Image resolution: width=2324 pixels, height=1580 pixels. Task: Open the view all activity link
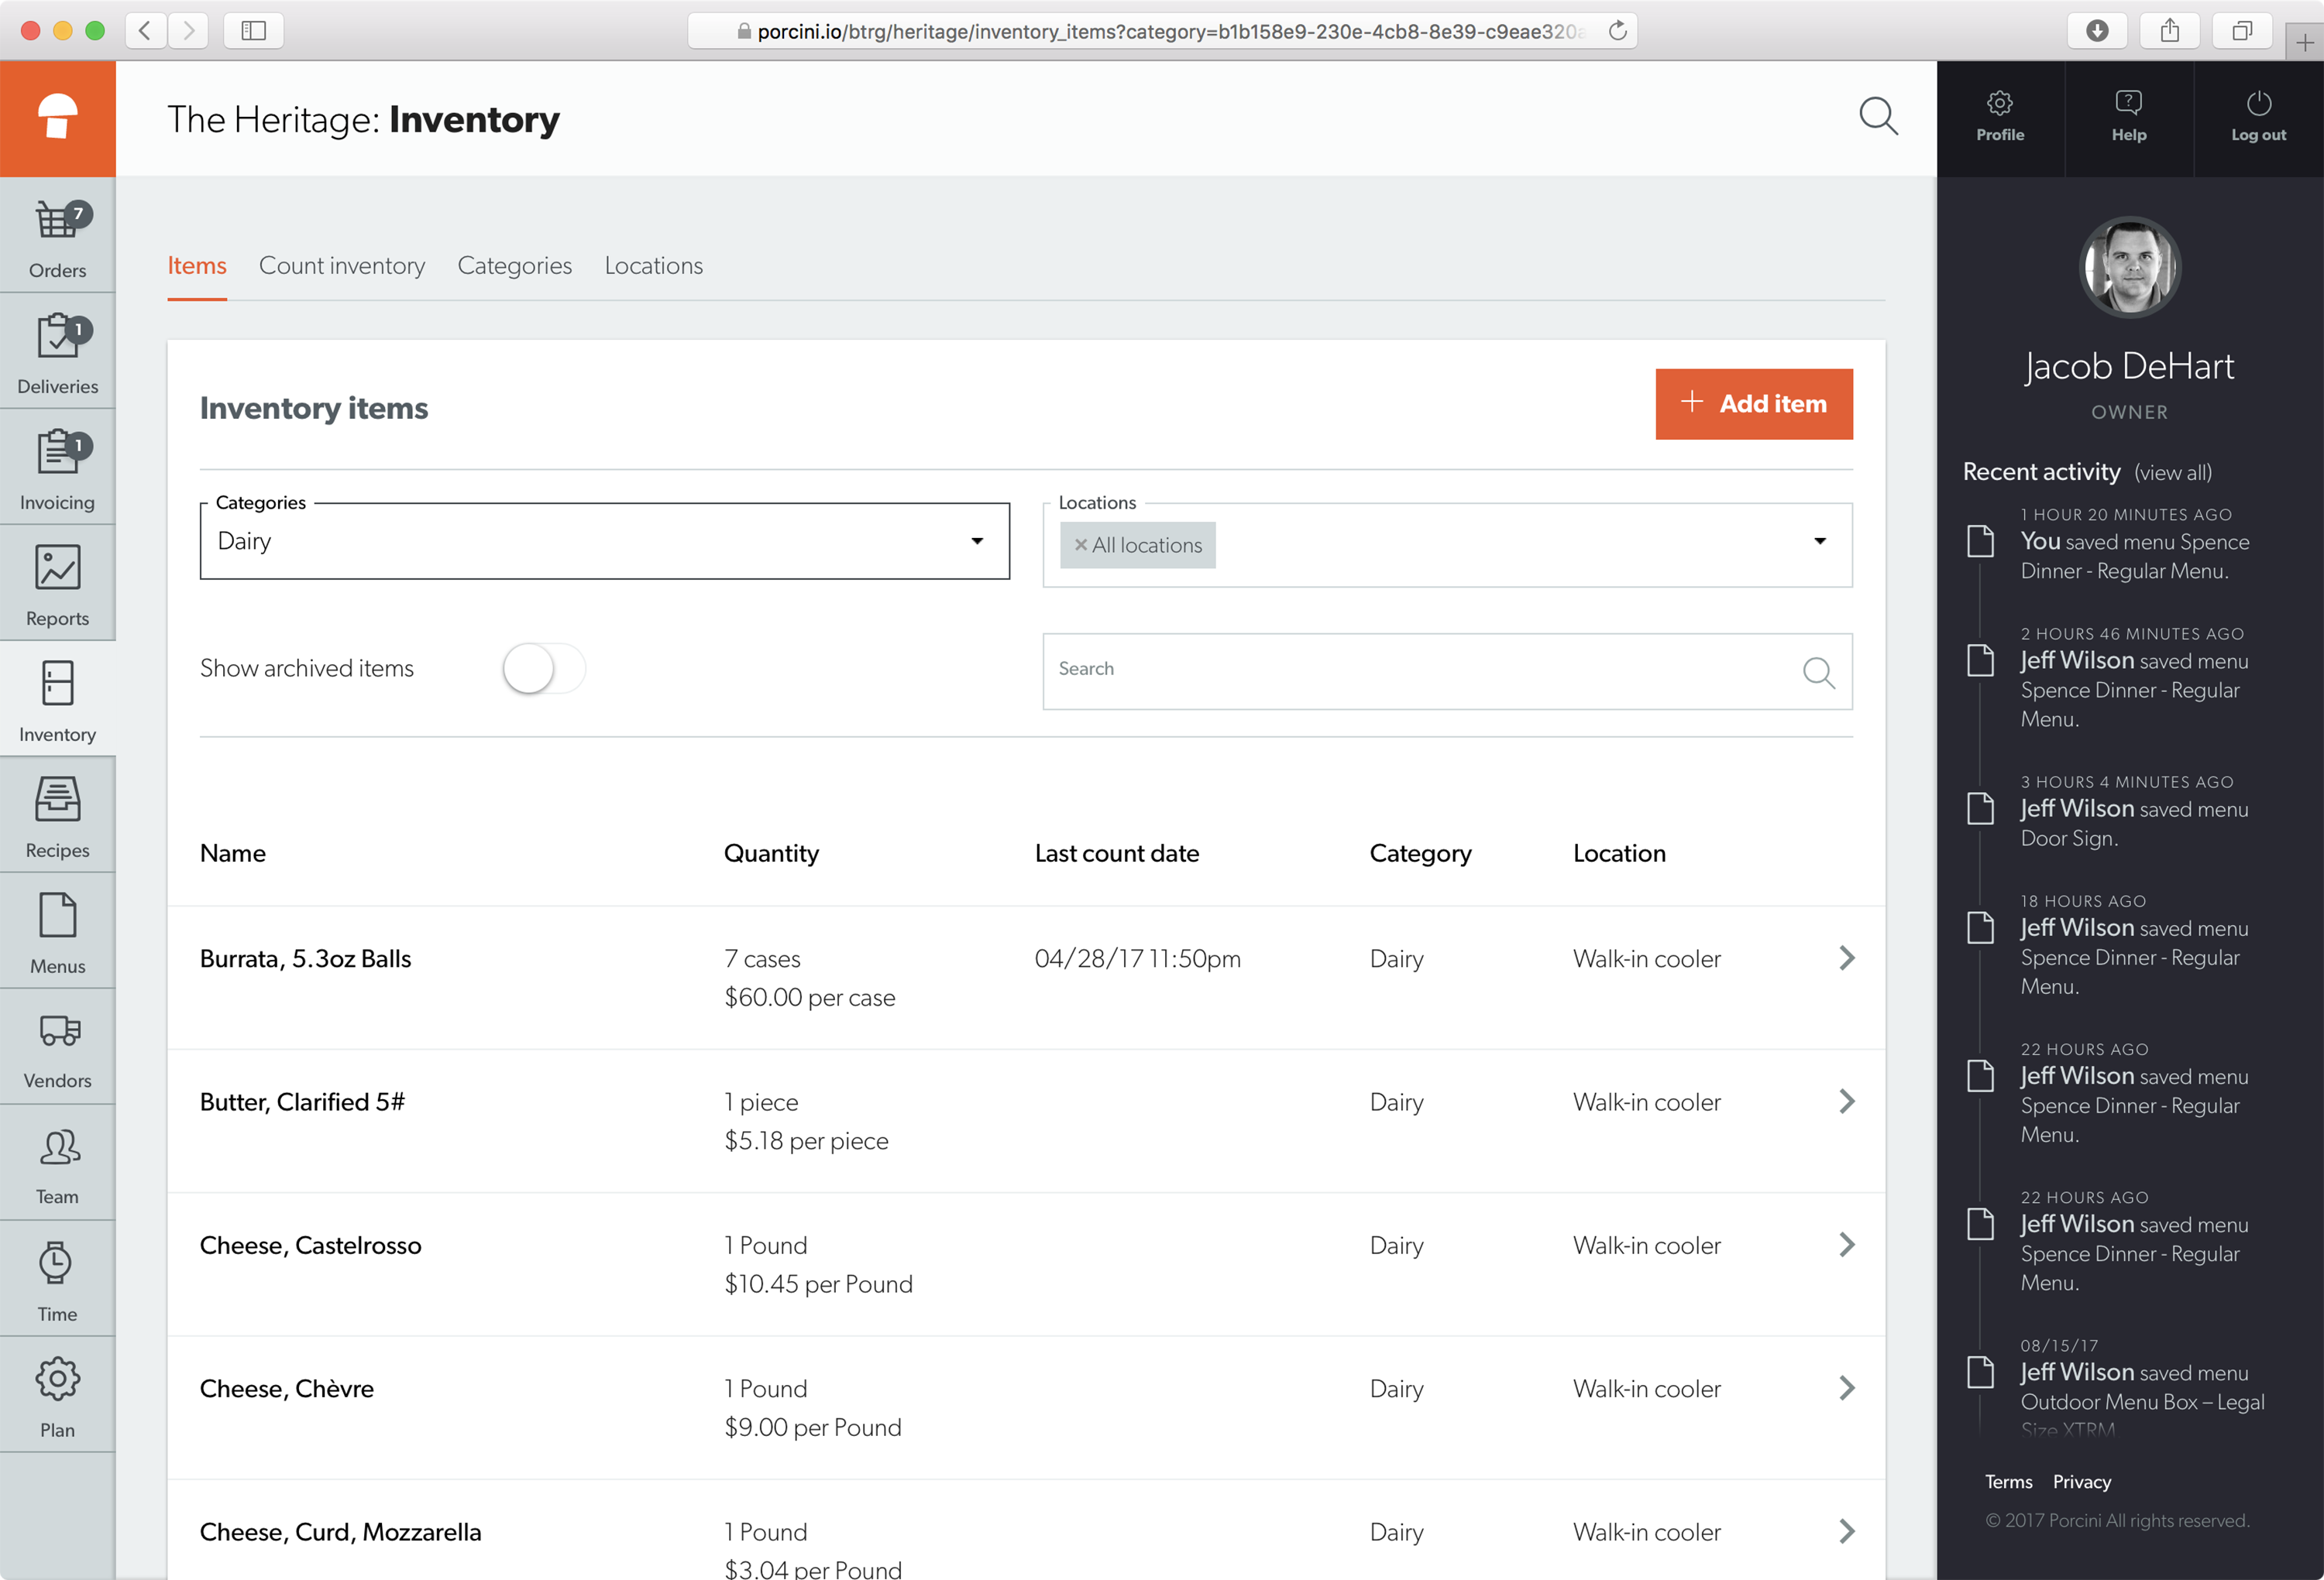(x=2172, y=473)
